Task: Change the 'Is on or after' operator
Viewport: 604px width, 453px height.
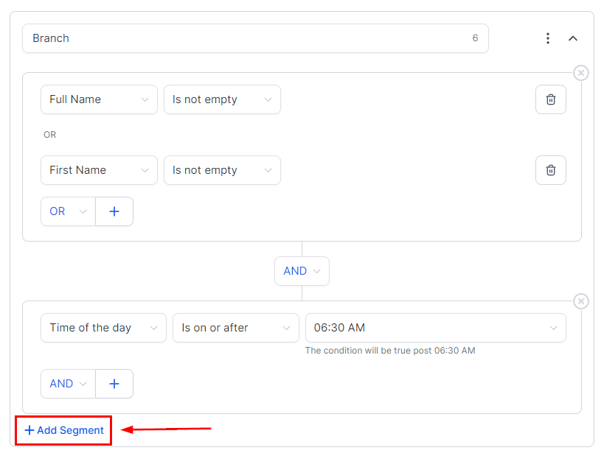Action: [235, 328]
